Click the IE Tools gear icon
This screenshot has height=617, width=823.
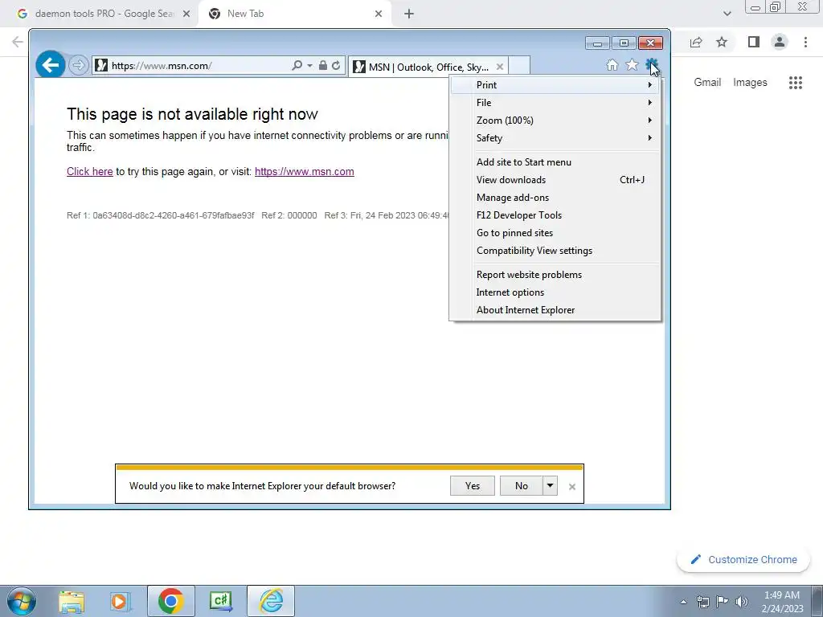651,65
